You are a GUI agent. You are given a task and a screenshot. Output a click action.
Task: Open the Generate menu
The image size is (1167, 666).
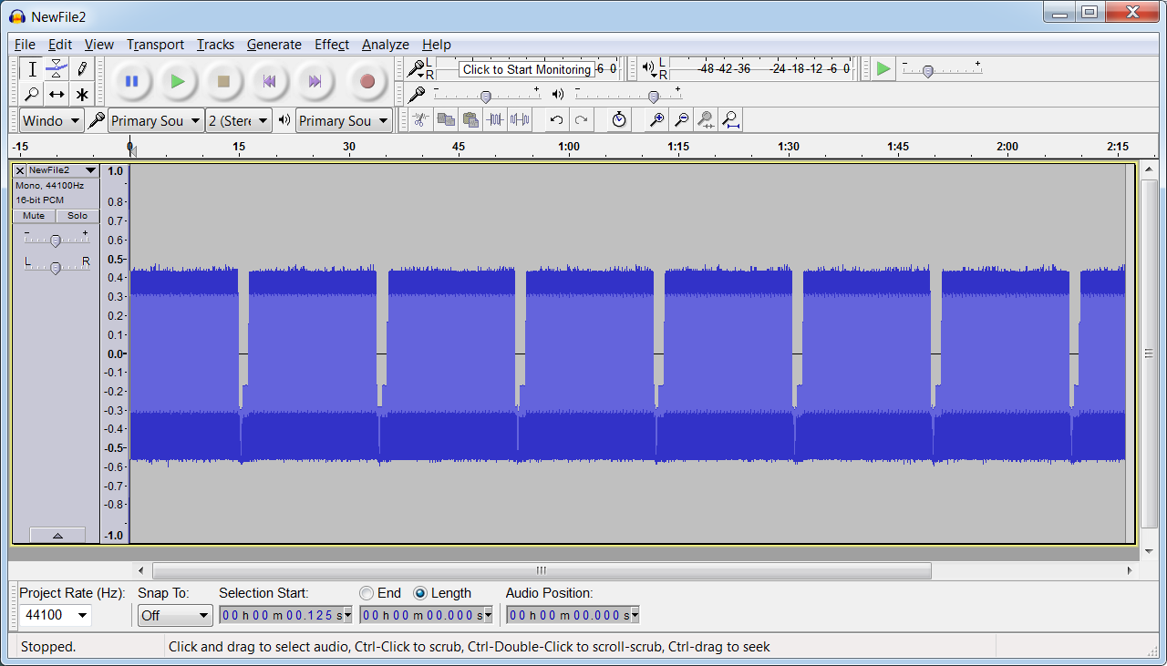(x=274, y=45)
